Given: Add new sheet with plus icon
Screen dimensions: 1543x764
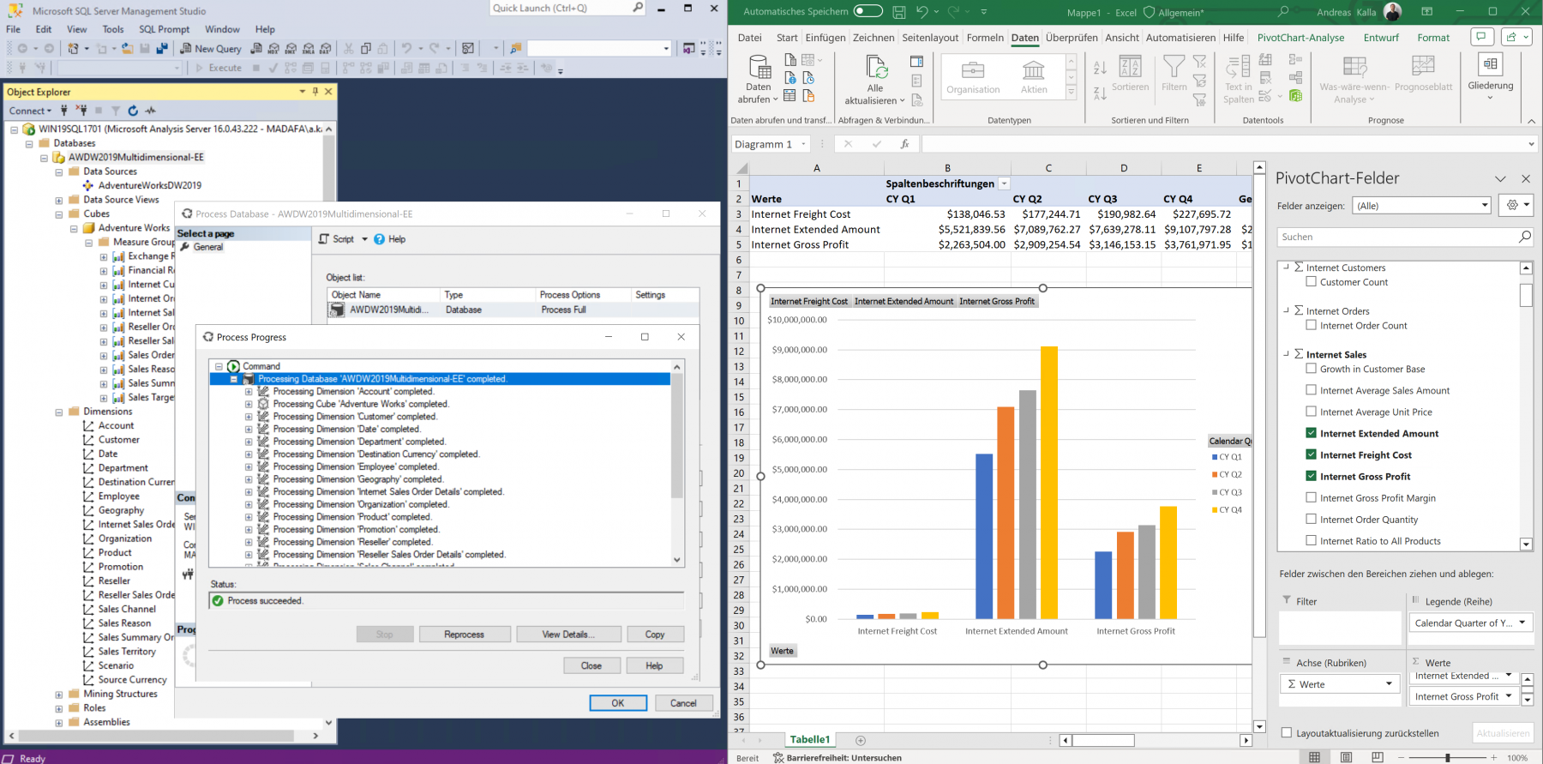Looking at the screenshot, I should coord(861,740).
